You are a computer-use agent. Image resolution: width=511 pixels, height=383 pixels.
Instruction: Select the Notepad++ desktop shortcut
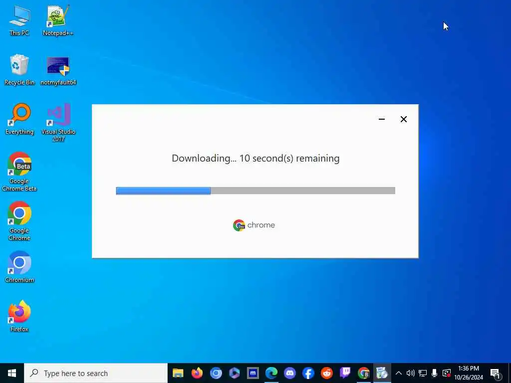58,20
